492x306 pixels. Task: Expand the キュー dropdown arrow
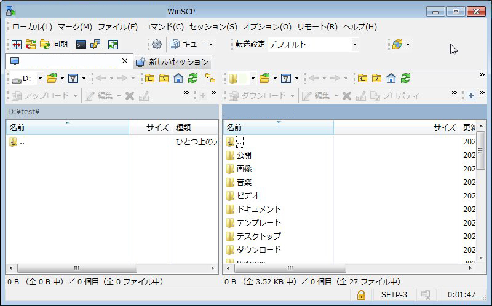point(211,44)
